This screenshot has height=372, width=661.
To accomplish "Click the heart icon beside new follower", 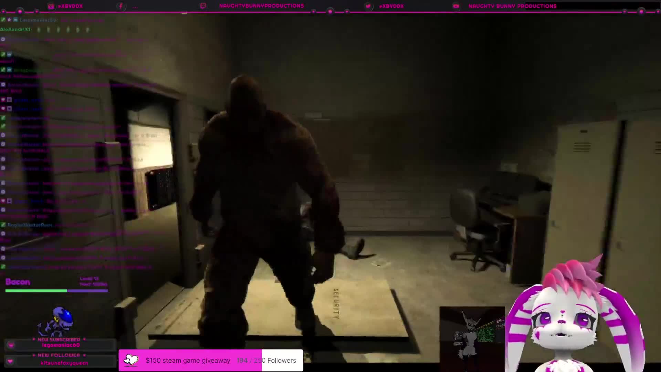I will (10, 361).
